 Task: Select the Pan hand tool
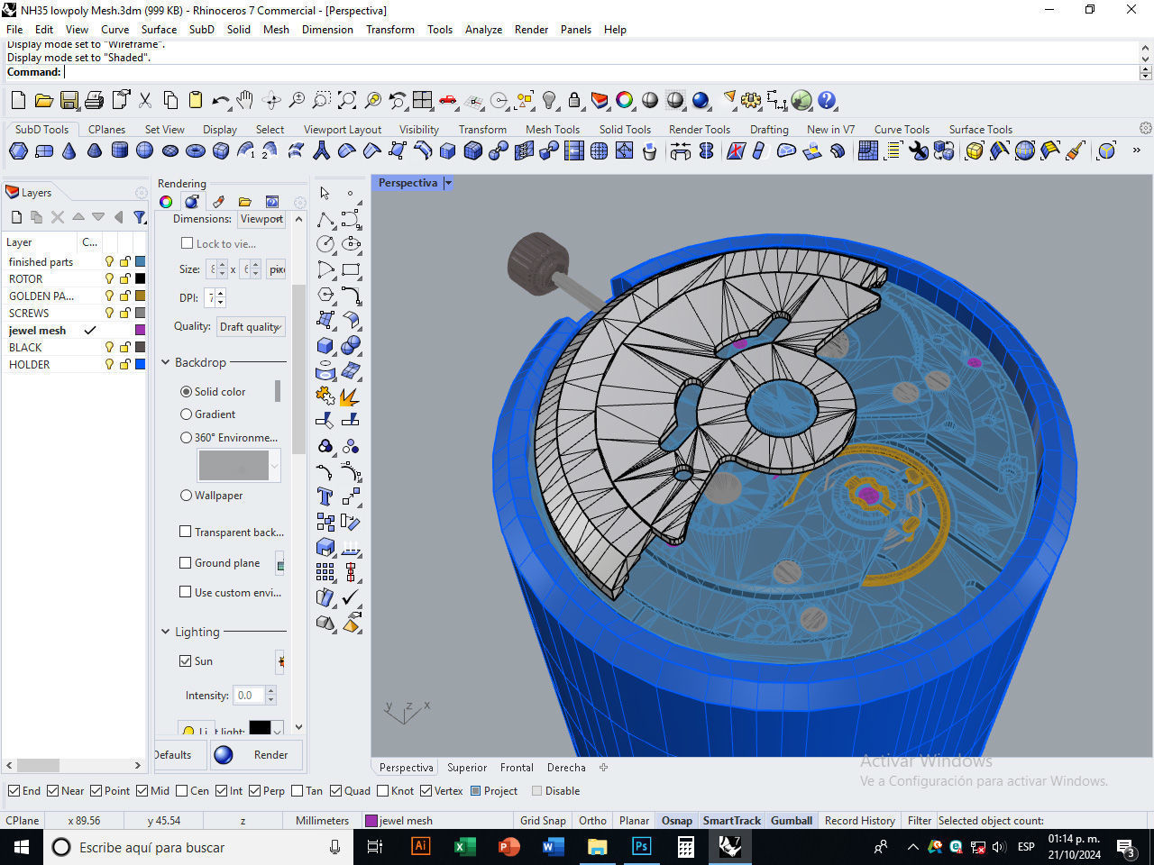(245, 100)
